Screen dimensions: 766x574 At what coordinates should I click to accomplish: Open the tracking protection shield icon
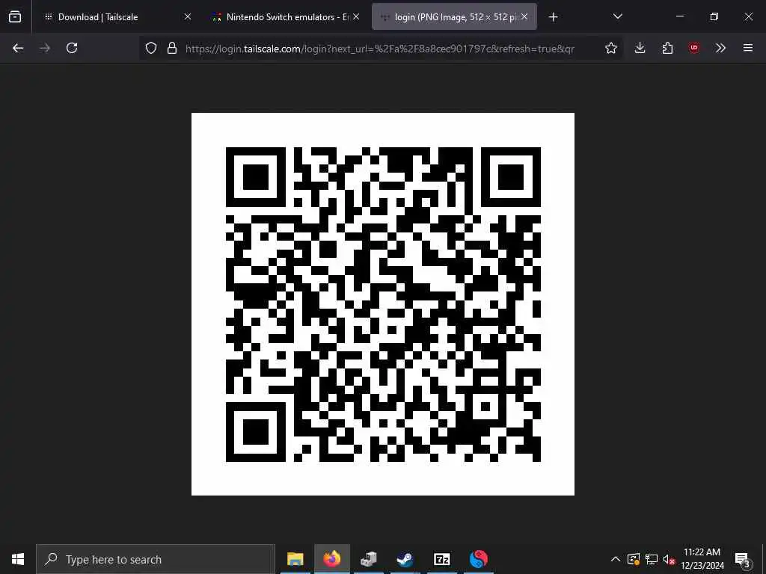pyautogui.click(x=151, y=48)
